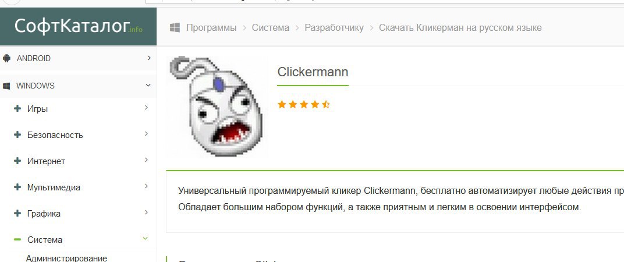Click the Android robot icon in sidebar
The width and height of the screenshot is (624, 262).
(6, 59)
